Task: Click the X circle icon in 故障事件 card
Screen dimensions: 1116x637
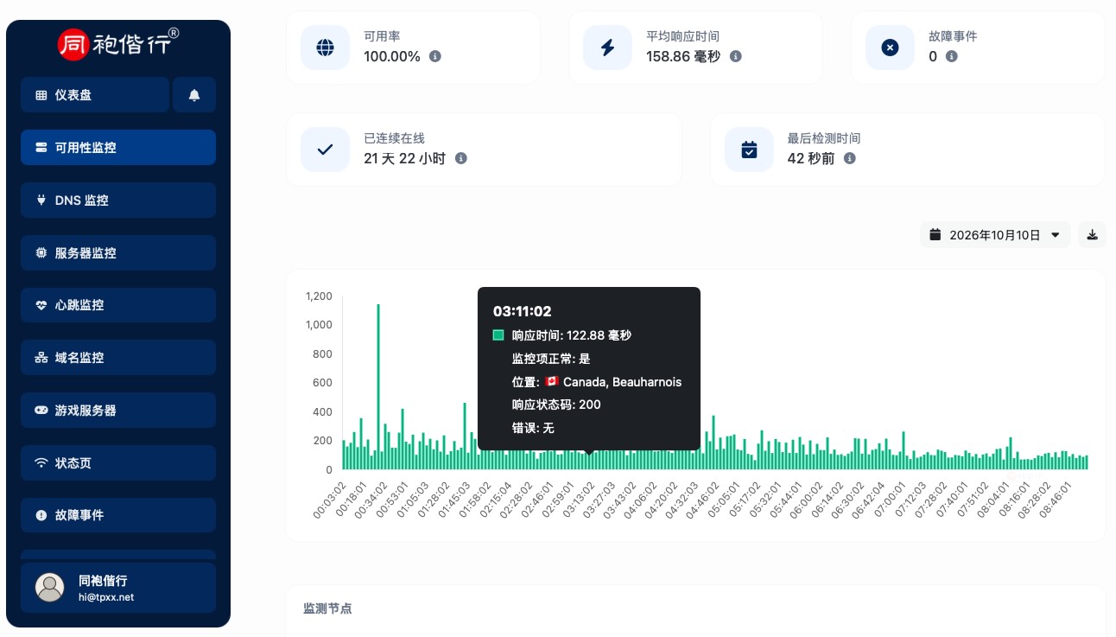Action: [x=890, y=48]
